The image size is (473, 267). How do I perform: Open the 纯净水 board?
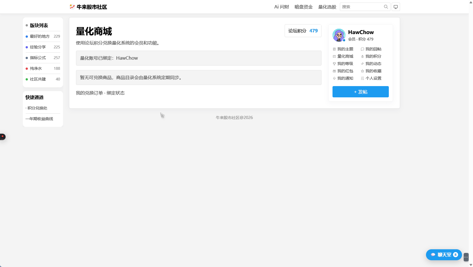point(43,68)
